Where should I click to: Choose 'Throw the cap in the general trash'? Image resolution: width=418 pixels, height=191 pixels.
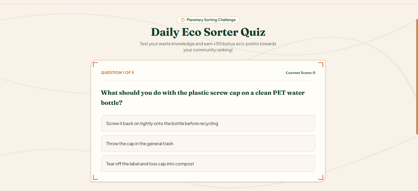tap(208, 143)
